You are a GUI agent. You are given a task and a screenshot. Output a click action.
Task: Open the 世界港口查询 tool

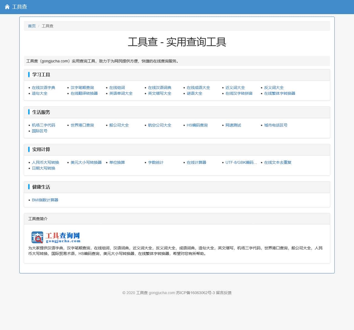point(82,125)
